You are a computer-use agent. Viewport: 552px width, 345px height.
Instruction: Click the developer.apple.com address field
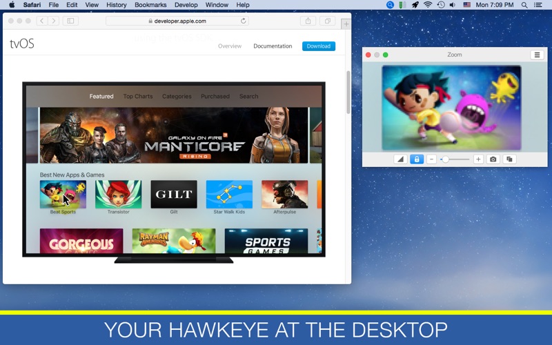coord(177,21)
